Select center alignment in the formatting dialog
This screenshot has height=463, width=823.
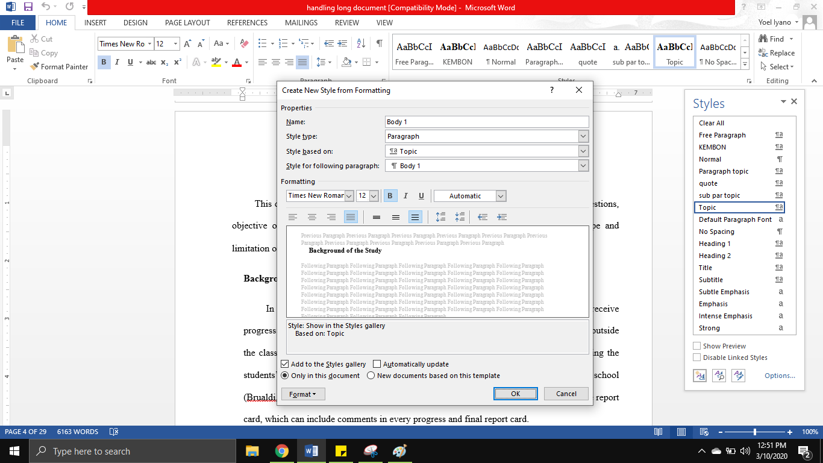pos(312,216)
